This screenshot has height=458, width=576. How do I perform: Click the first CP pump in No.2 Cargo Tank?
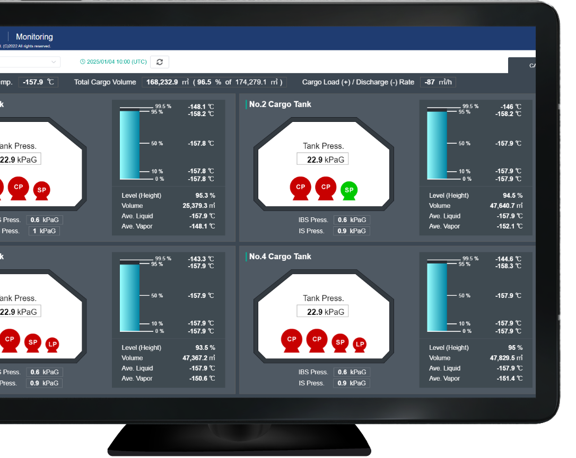(x=300, y=187)
